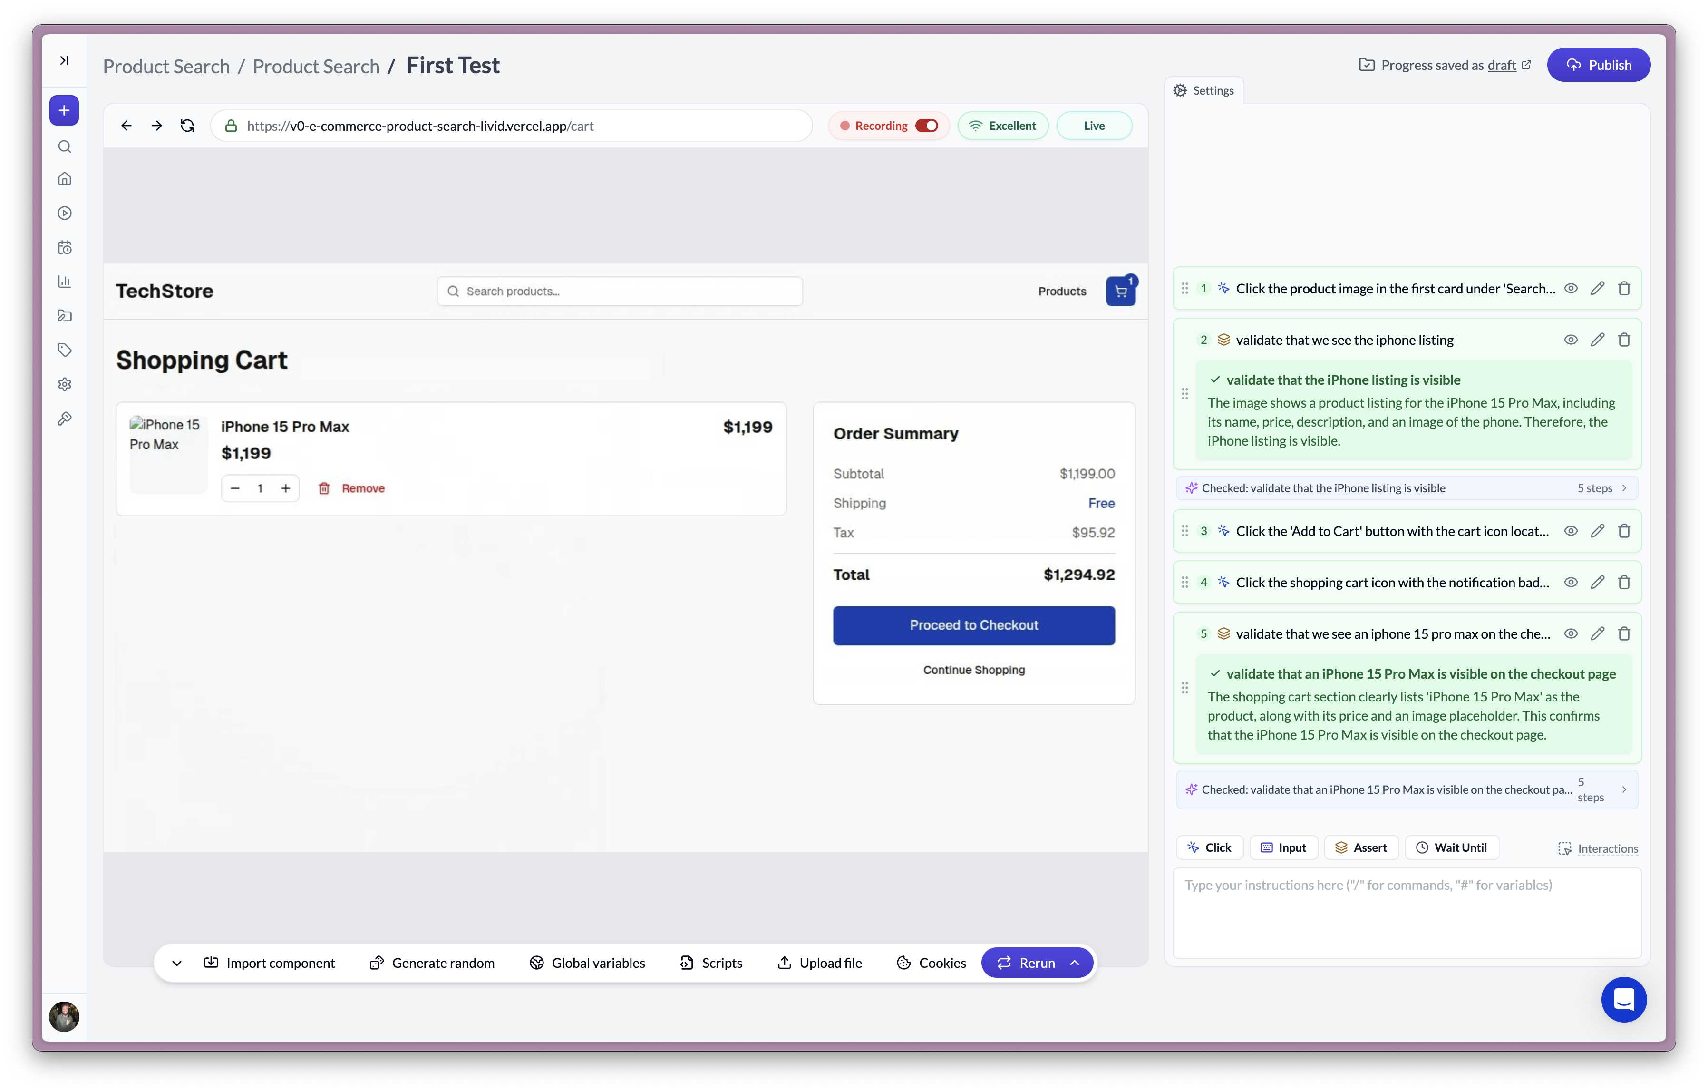Open the home icon in left sidebar
The image size is (1708, 1091).
65,179
